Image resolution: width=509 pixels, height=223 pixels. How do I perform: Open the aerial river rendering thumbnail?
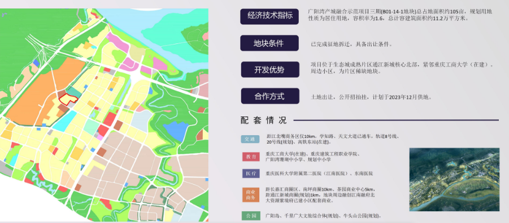tap(454, 180)
